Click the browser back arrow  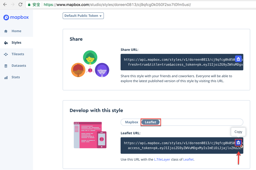pyautogui.click(x=5, y=4)
